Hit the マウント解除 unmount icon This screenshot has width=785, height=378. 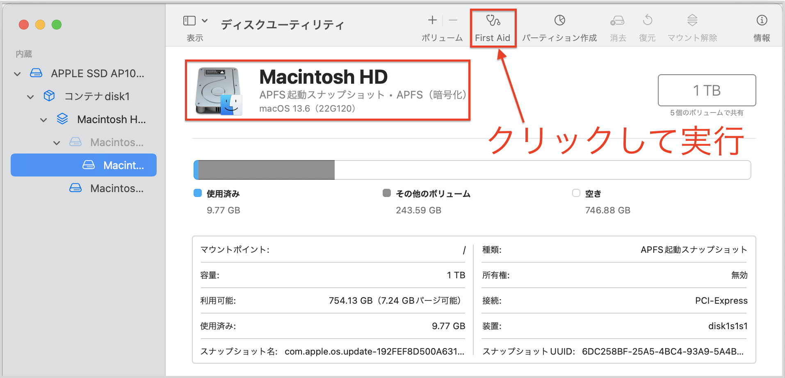(692, 20)
